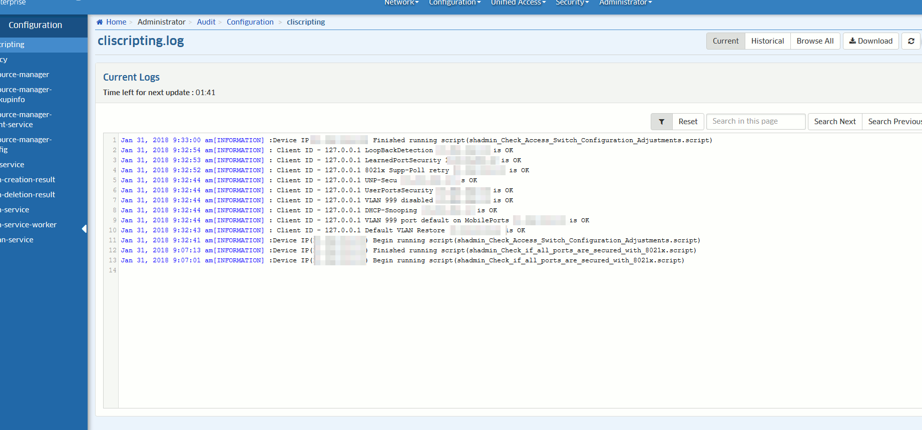This screenshot has width=922, height=430.
Task: Open Configuration breadcrumb link
Action: click(250, 22)
